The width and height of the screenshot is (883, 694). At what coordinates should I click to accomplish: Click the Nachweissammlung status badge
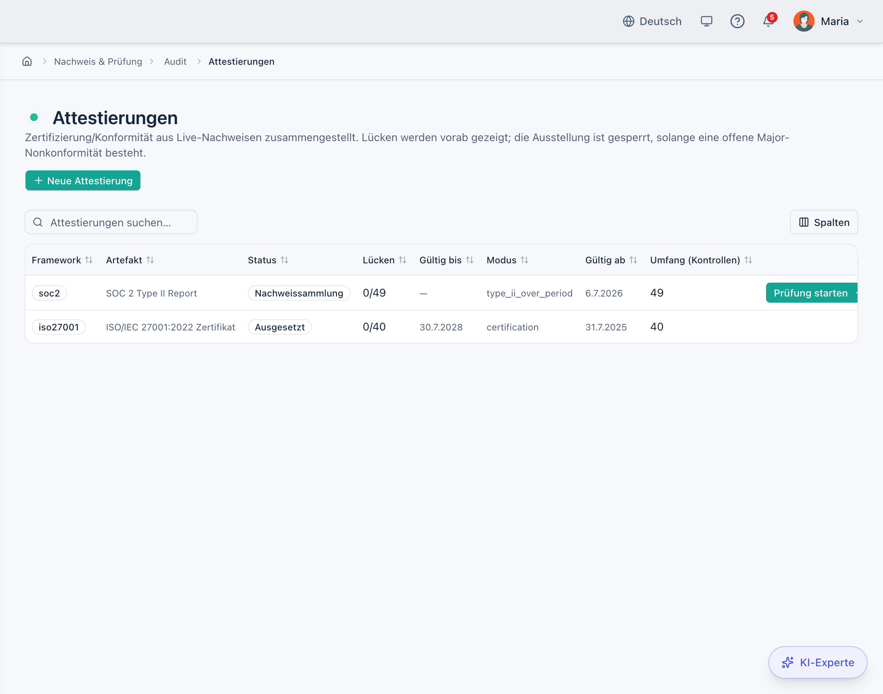pyautogui.click(x=299, y=293)
